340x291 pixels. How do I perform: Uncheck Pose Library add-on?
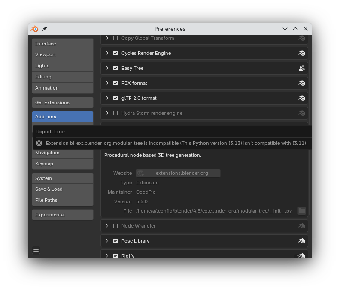[x=115, y=241]
